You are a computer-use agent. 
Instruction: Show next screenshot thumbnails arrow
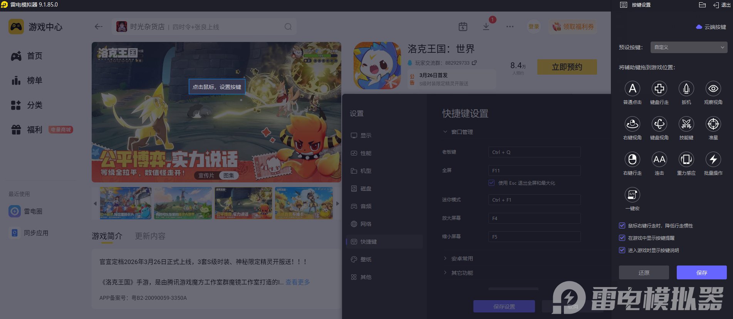337,204
